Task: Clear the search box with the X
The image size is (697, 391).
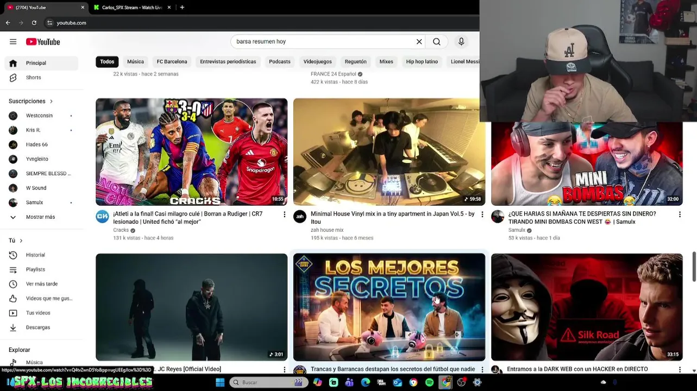Action: coord(419,42)
